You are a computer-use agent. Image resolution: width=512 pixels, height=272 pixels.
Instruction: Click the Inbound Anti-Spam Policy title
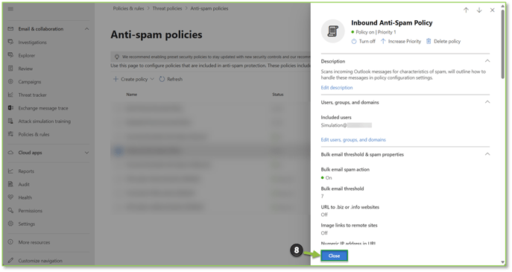tap(391, 23)
